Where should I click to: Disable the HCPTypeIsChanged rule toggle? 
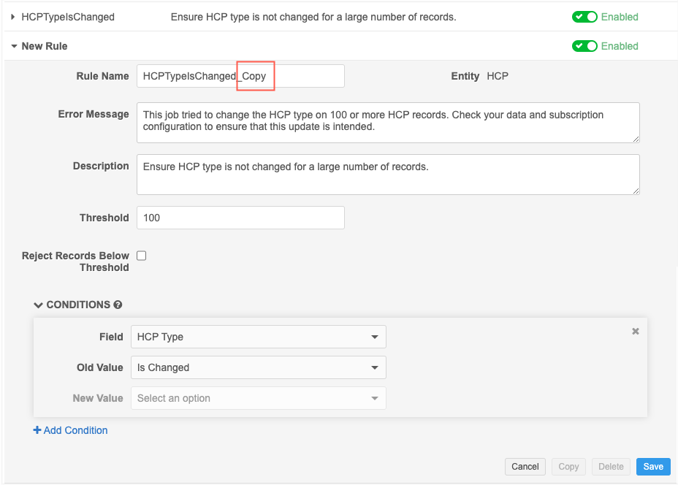pyautogui.click(x=584, y=17)
